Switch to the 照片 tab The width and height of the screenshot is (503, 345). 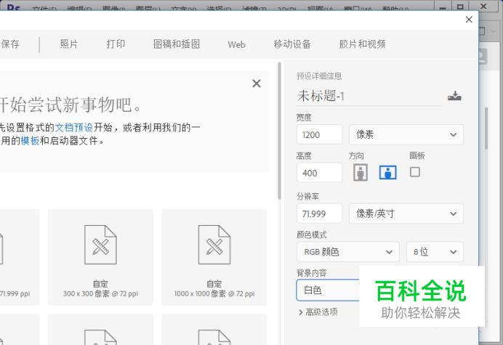point(68,44)
